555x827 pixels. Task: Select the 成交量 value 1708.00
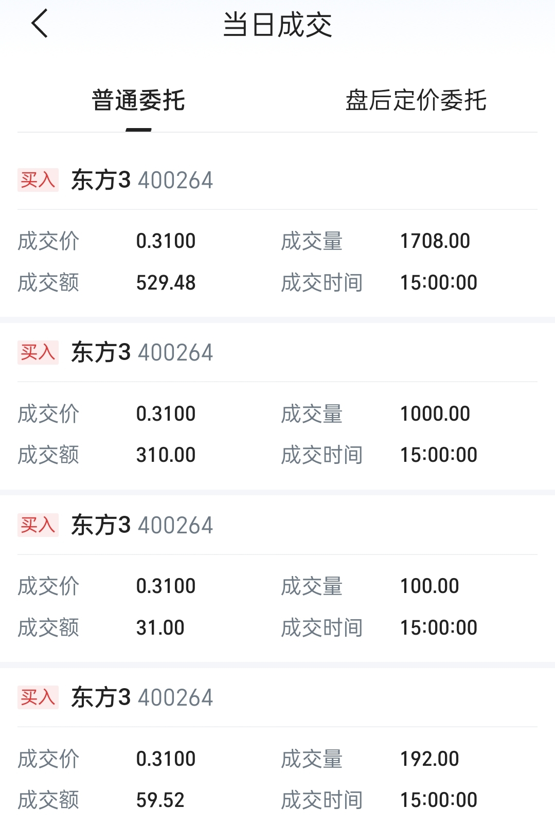435,241
